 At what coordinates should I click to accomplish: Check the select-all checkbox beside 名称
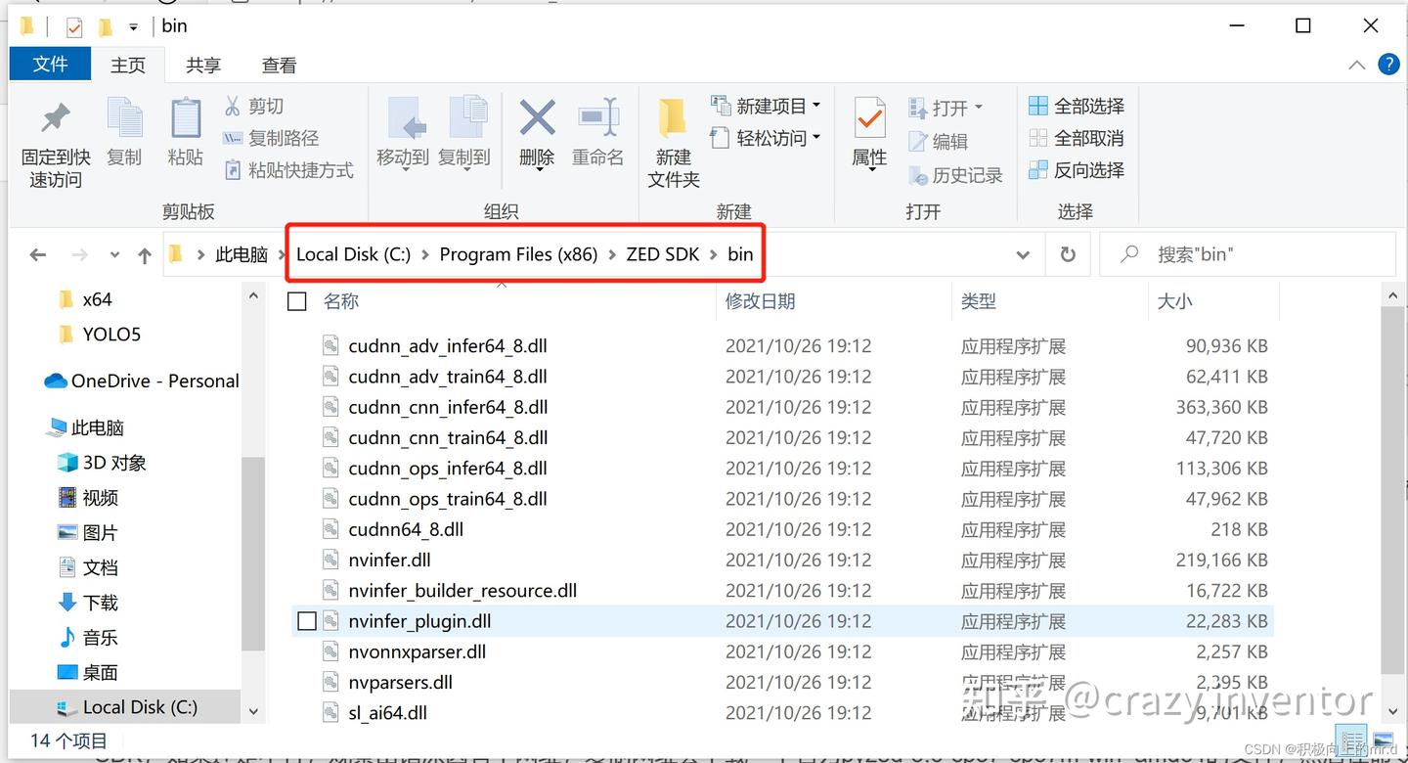[296, 301]
